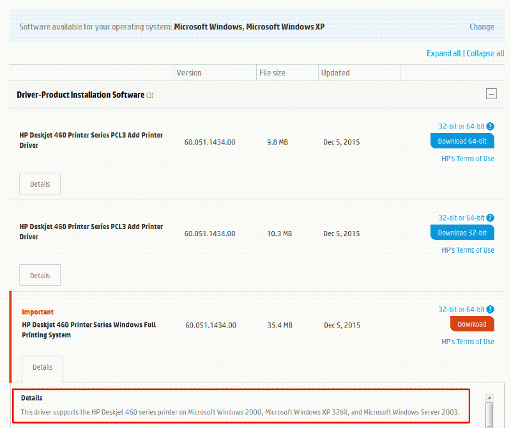
Task: Show Details for the 10.3 MB driver
Action: [40, 276]
